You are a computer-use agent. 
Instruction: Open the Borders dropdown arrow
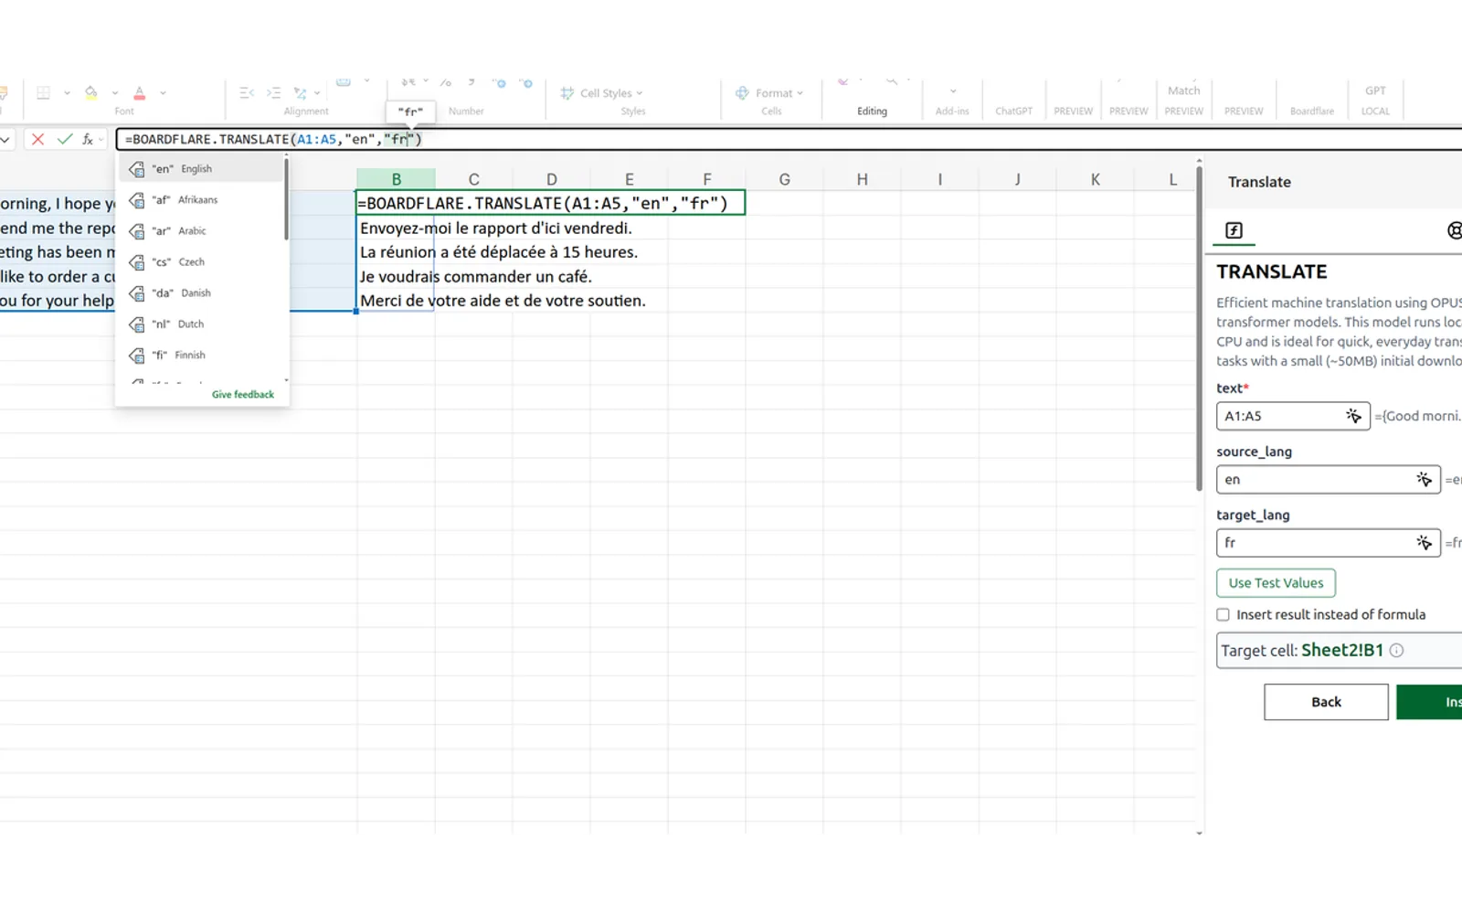pos(67,92)
